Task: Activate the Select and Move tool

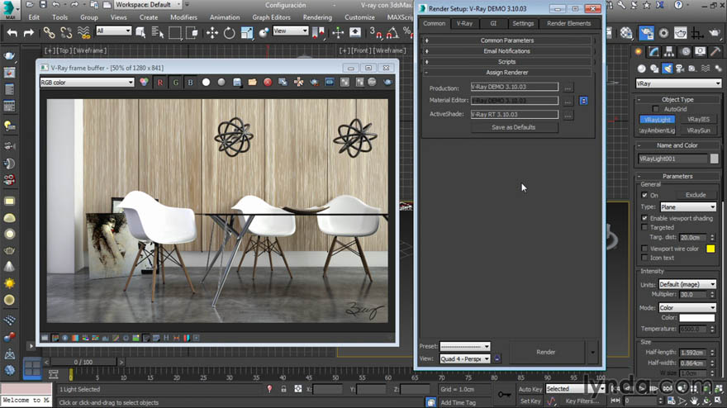Action: pos(211,32)
